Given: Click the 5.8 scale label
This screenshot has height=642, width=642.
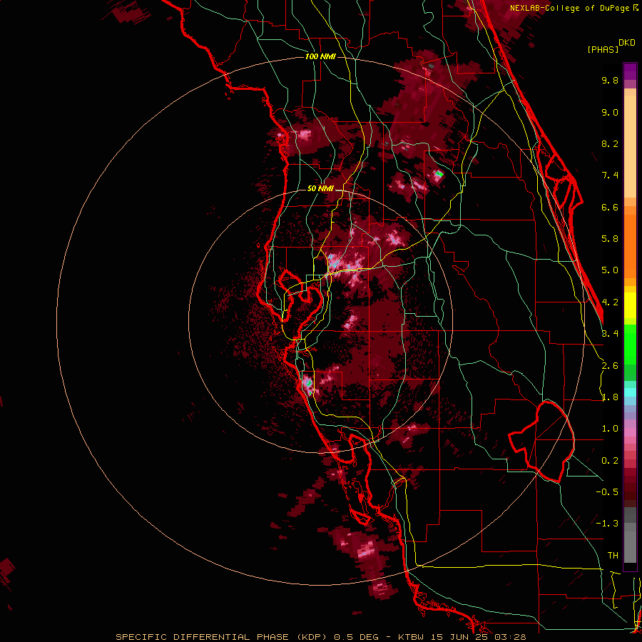Looking at the screenshot, I should tap(610, 239).
